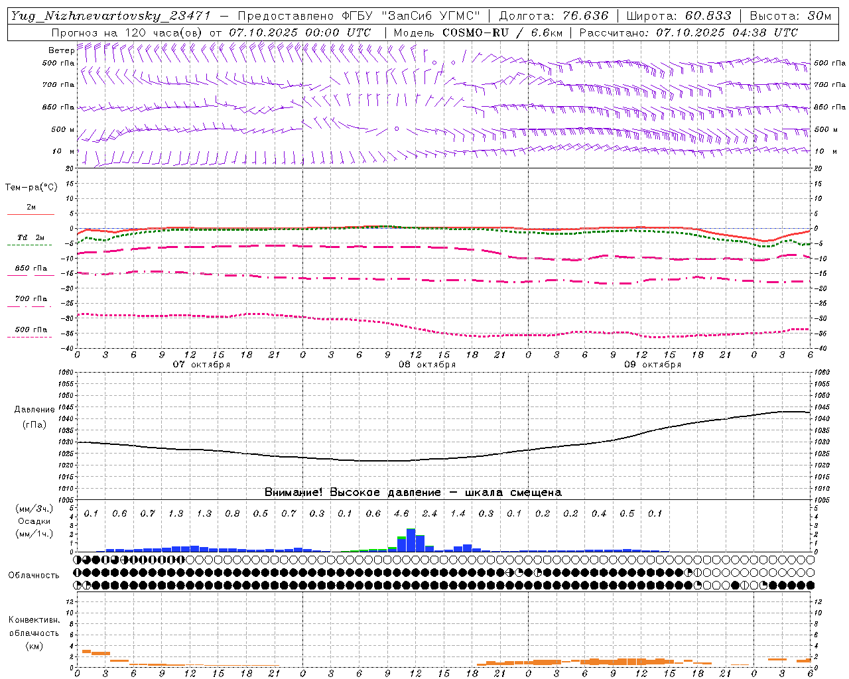Viewport: 849px width, 679px height.
Task: Click the (км) convective cloud unit label
Action: (x=34, y=646)
